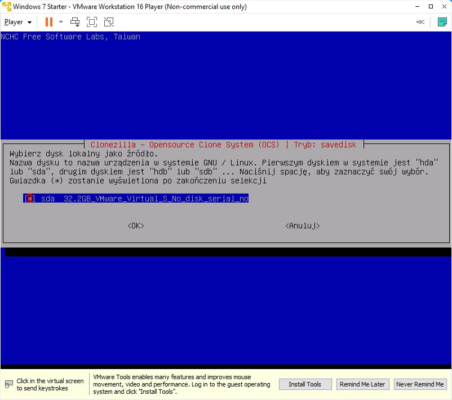Cancel with the <Anuluj> button

[x=303, y=226]
